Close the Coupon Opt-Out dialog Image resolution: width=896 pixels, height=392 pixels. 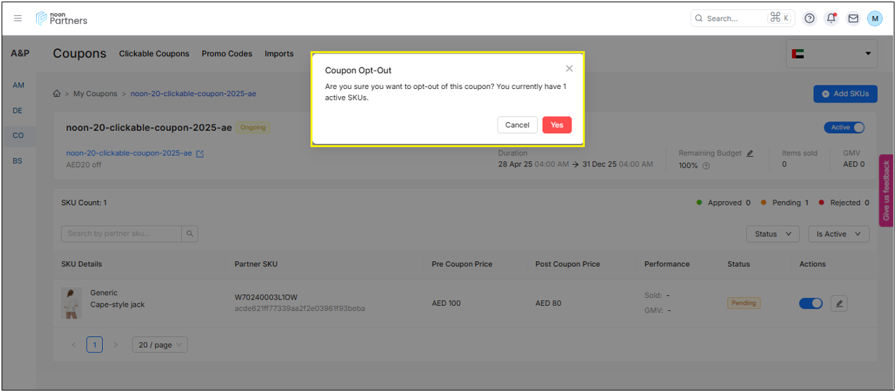click(569, 69)
